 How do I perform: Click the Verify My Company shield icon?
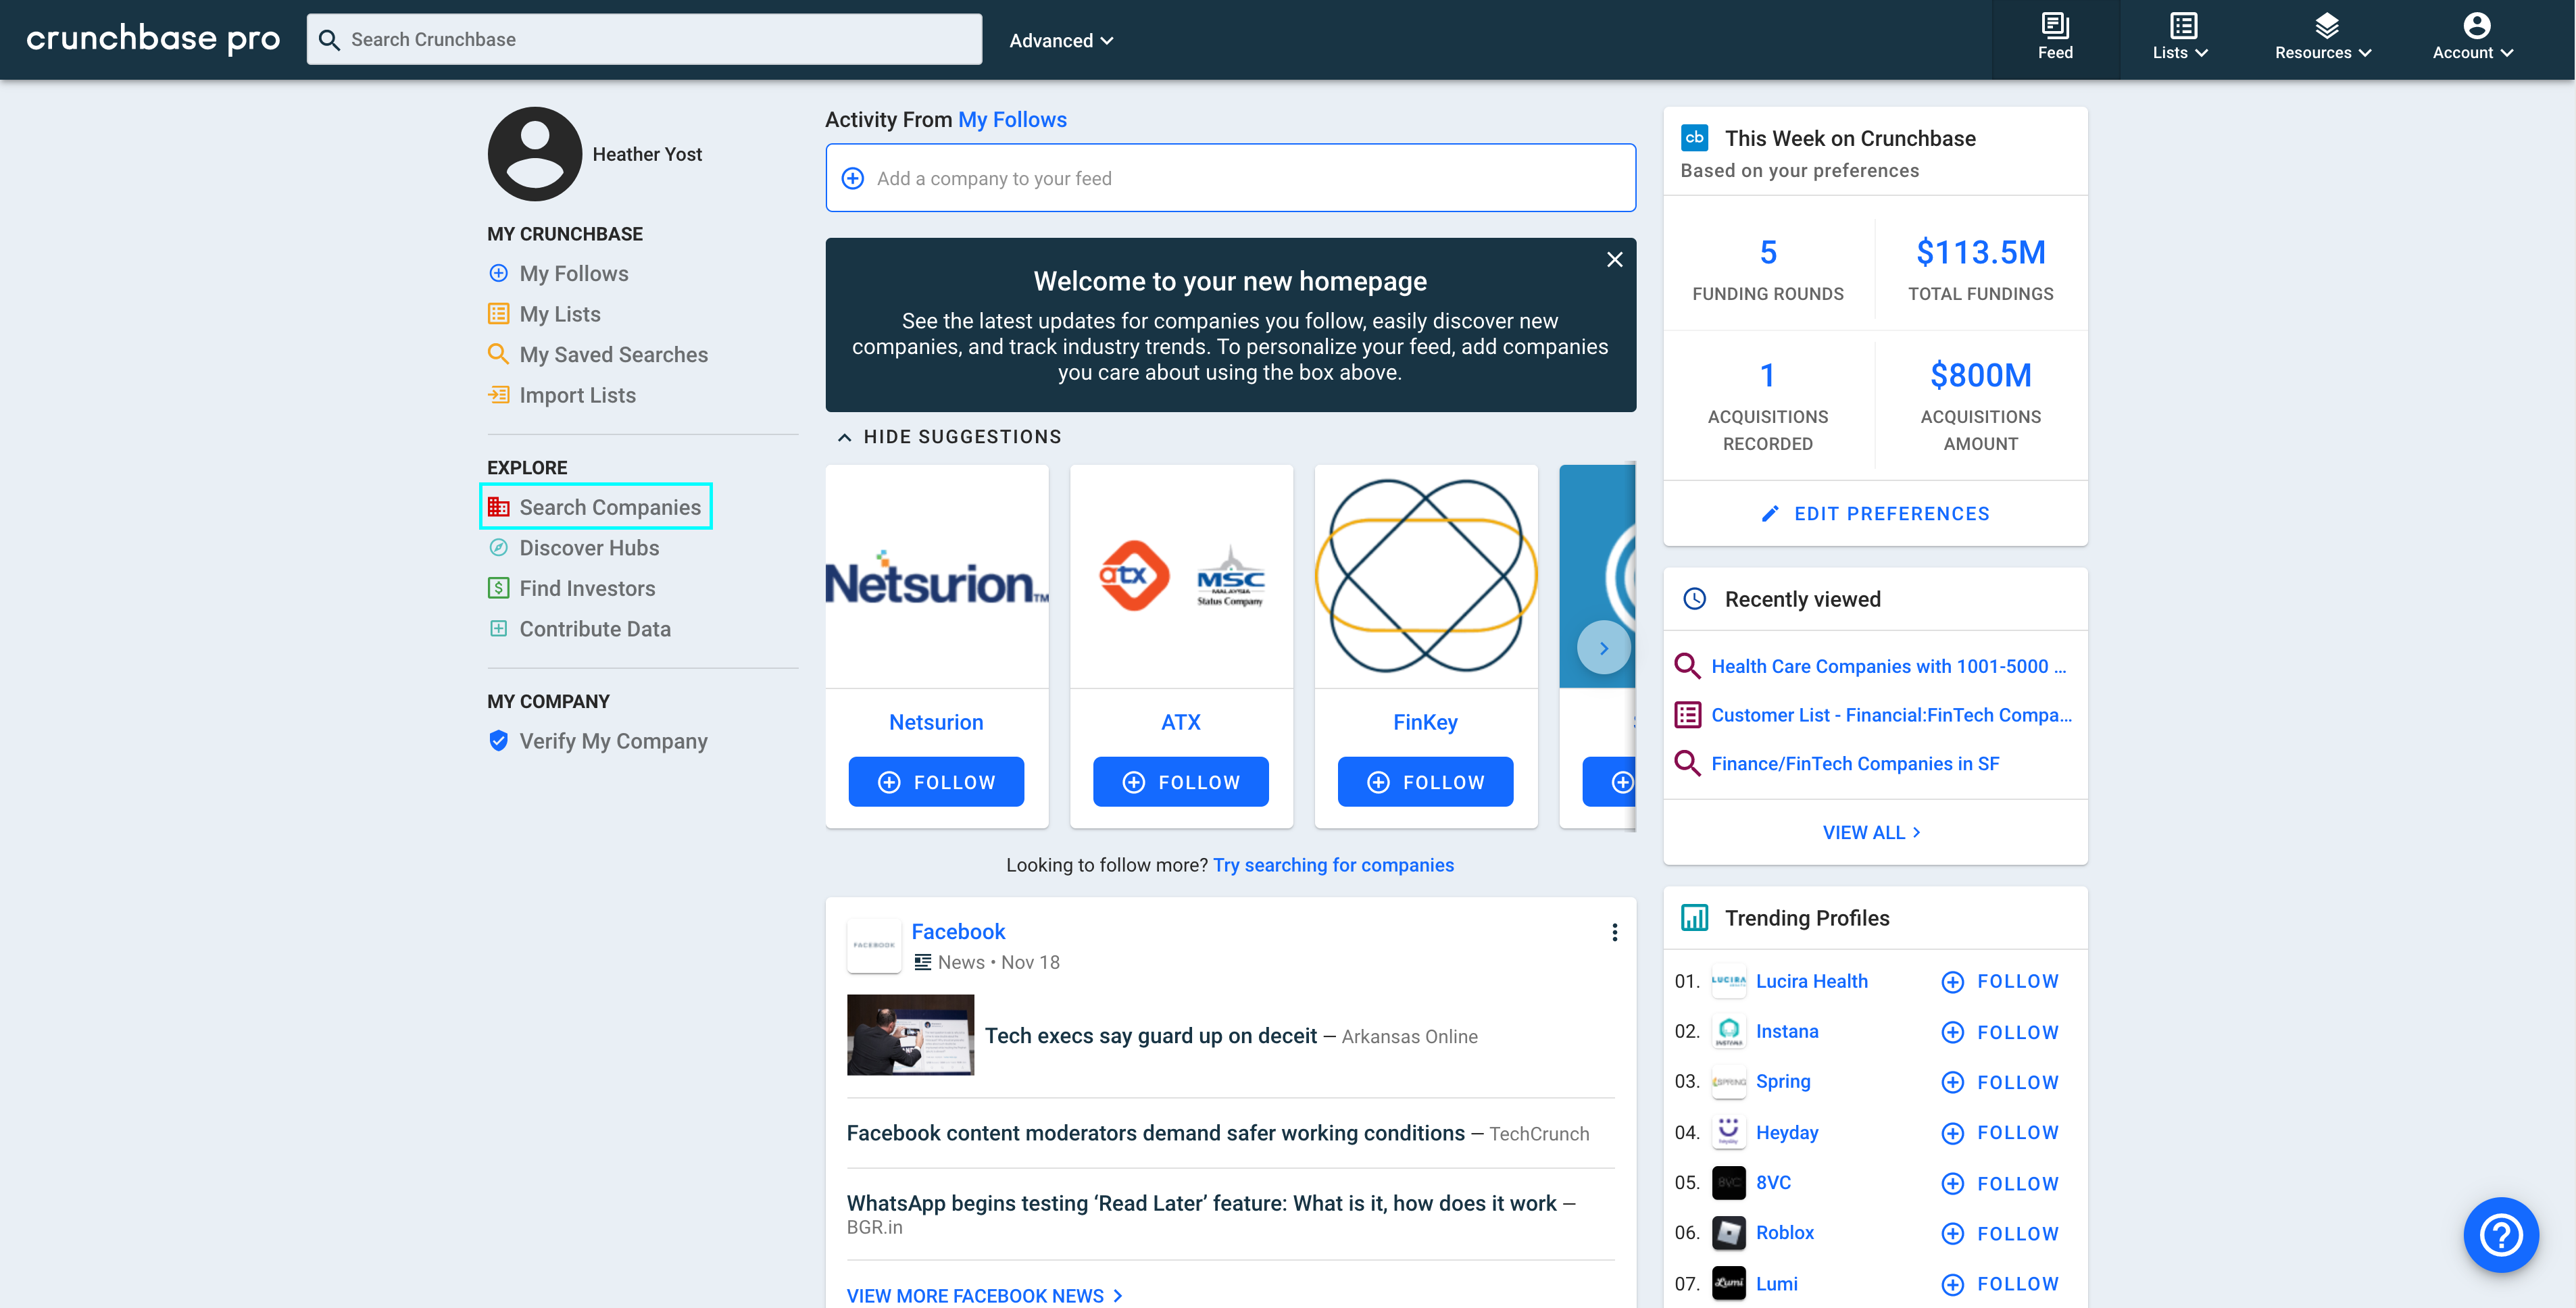pyautogui.click(x=498, y=741)
